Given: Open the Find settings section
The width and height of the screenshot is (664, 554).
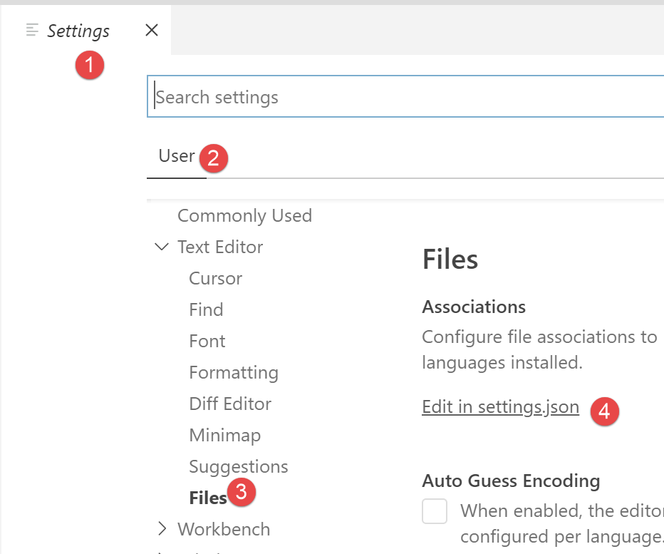Looking at the screenshot, I should coord(206,309).
